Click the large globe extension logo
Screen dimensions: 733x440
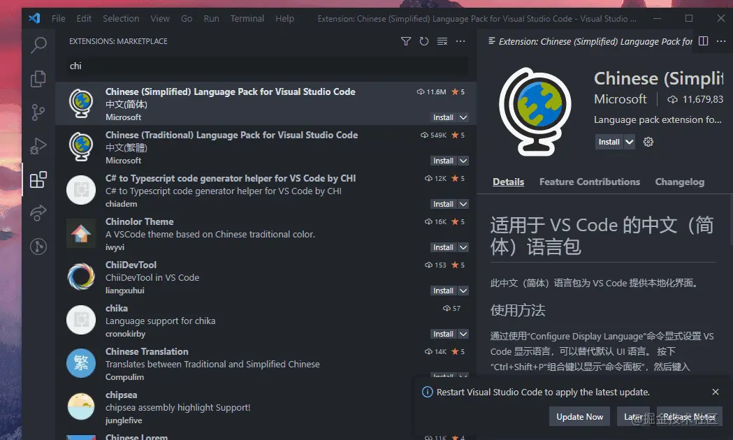pyautogui.click(x=536, y=112)
